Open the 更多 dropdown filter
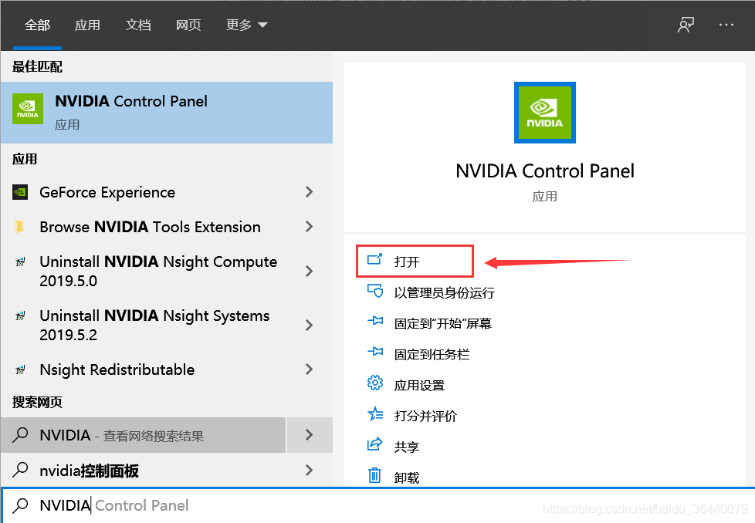The image size is (755, 523). 246,25
